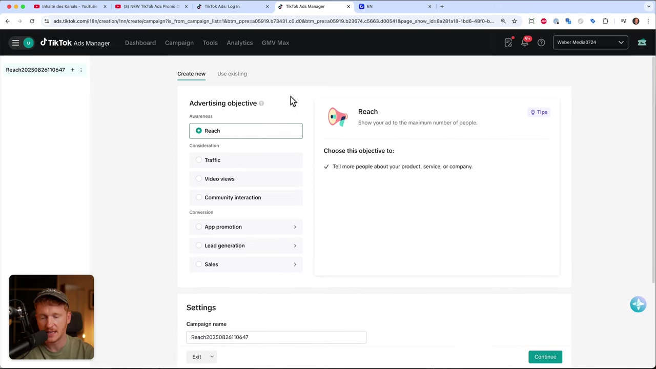Screen dimensions: 656x369
Task: Select the App promotion radio button
Action: (x=199, y=227)
